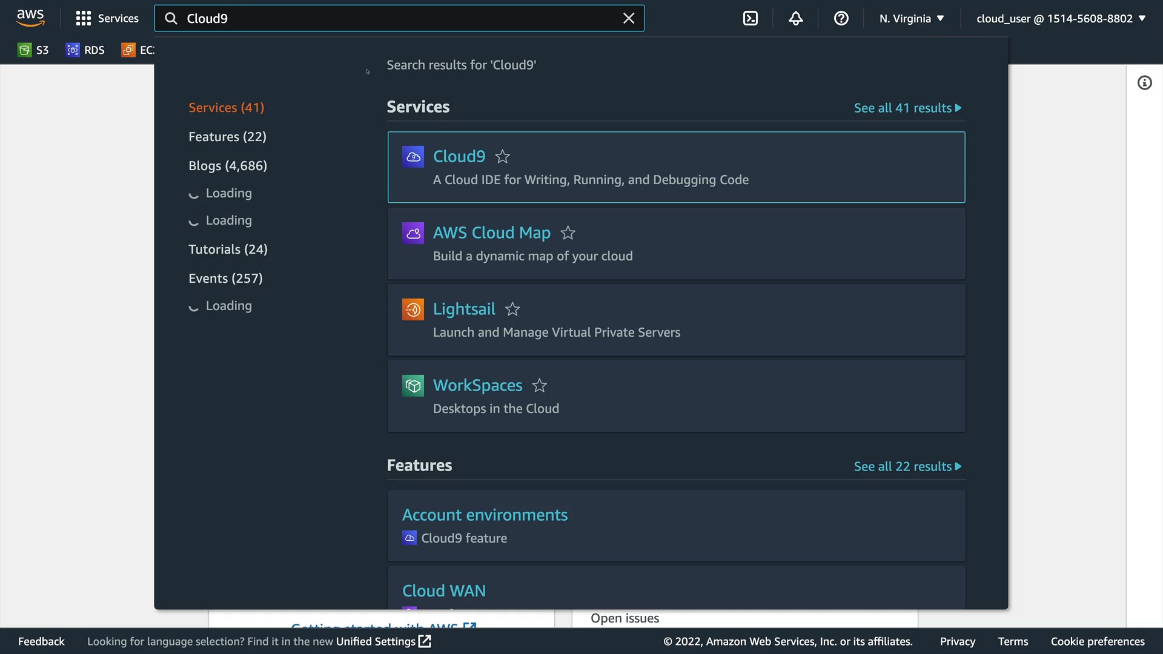Open the CloudShell terminal icon
1163x654 pixels.
tap(750, 18)
